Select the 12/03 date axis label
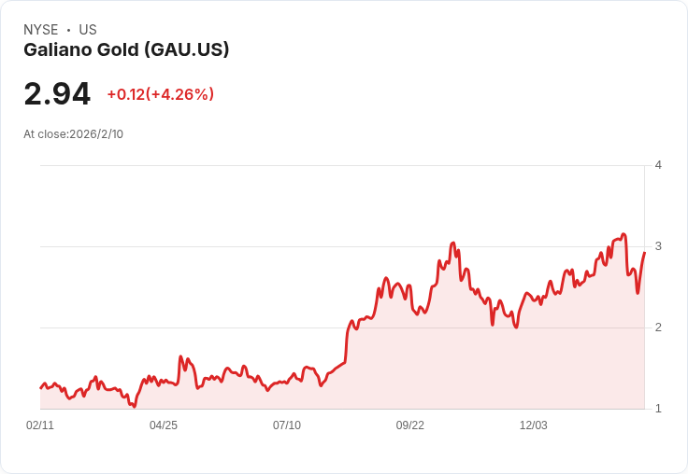This screenshot has width=688, height=474. click(534, 425)
